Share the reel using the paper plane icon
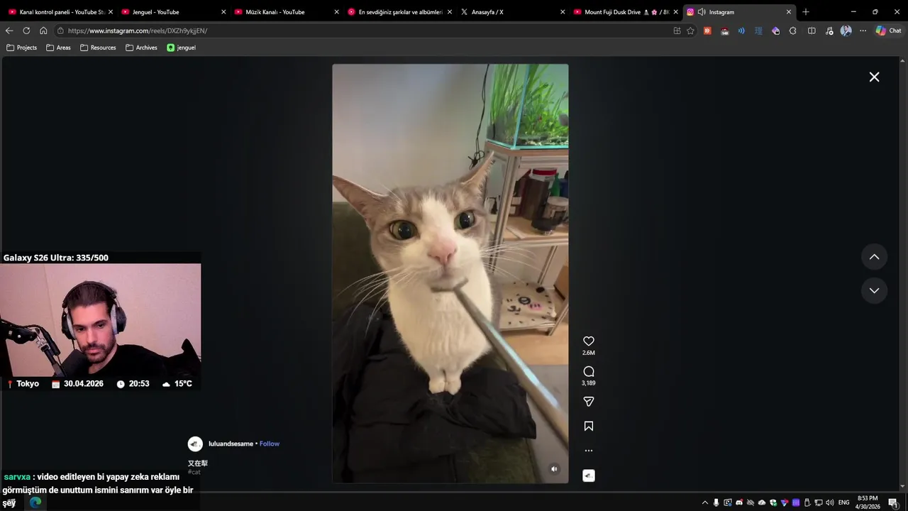The image size is (908, 511). click(588, 402)
